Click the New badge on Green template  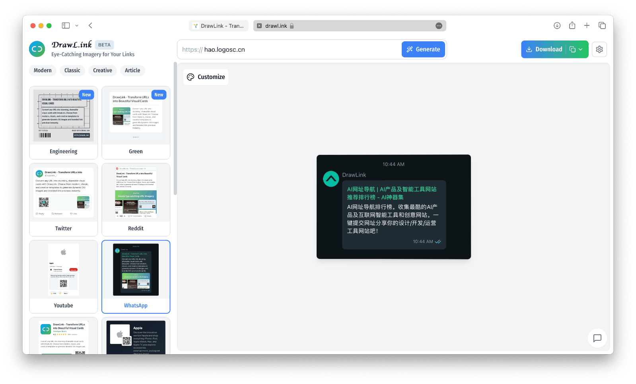(x=159, y=95)
